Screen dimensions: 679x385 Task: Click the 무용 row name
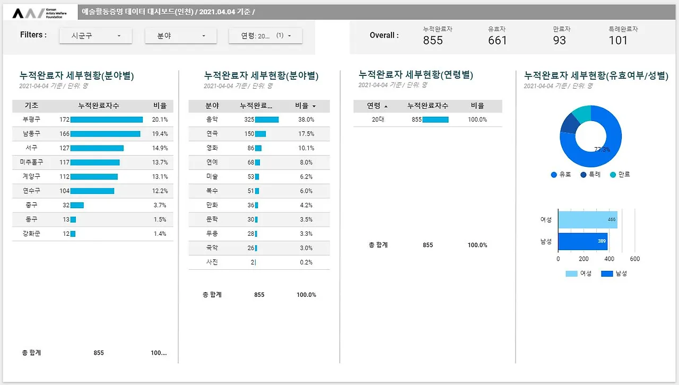coord(212,234)
